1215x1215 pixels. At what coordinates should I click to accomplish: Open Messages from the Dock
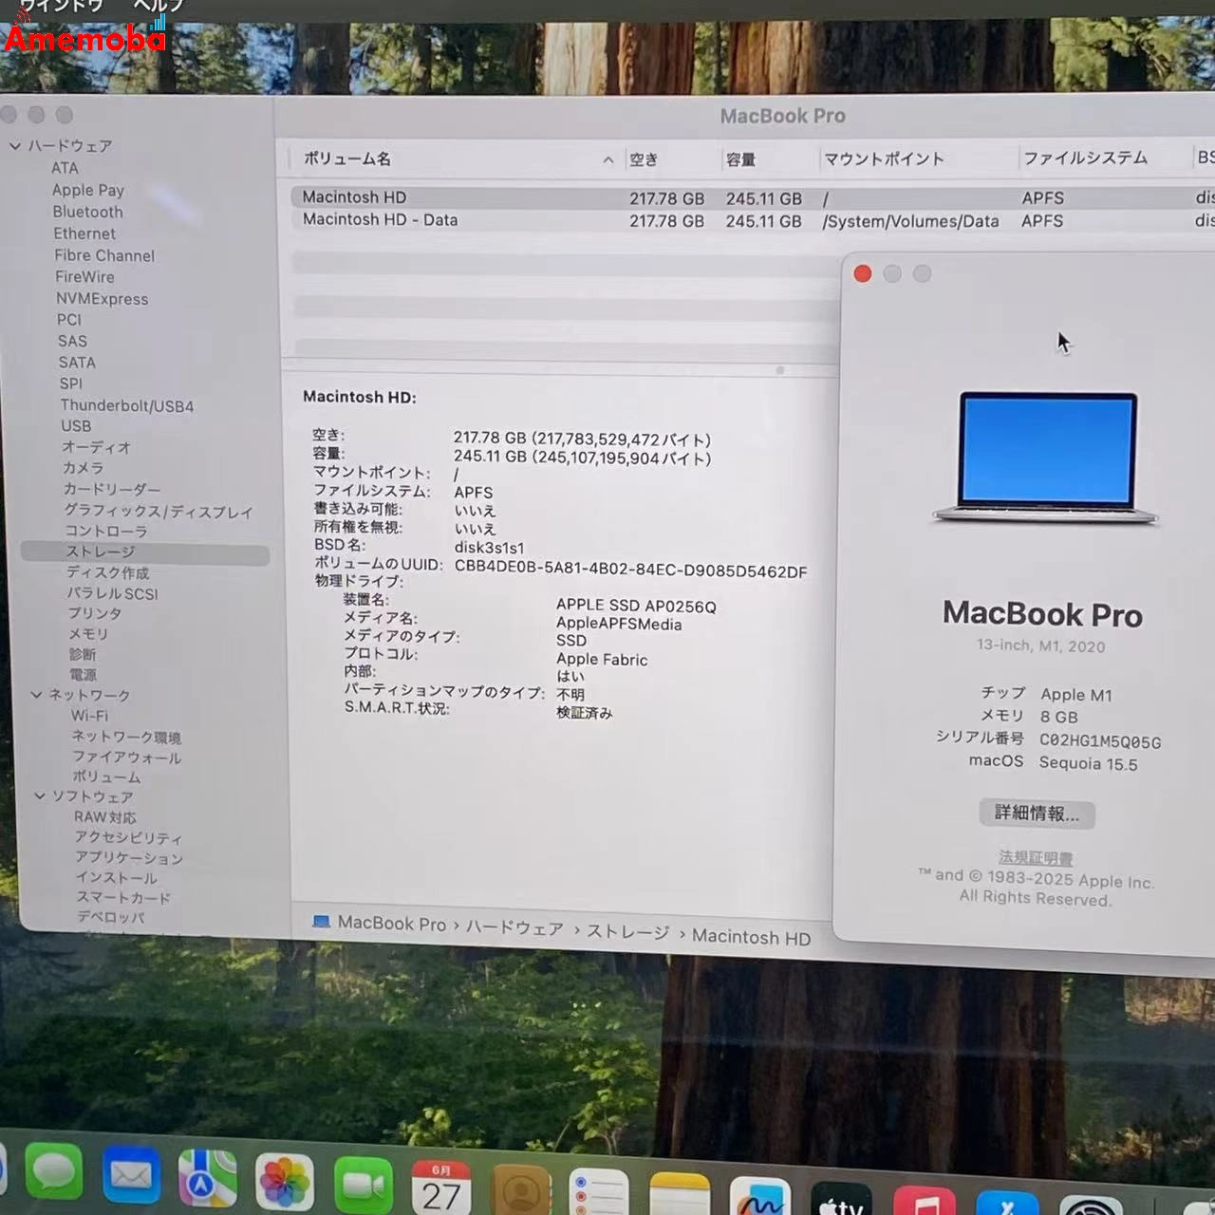click(53, 1175)
